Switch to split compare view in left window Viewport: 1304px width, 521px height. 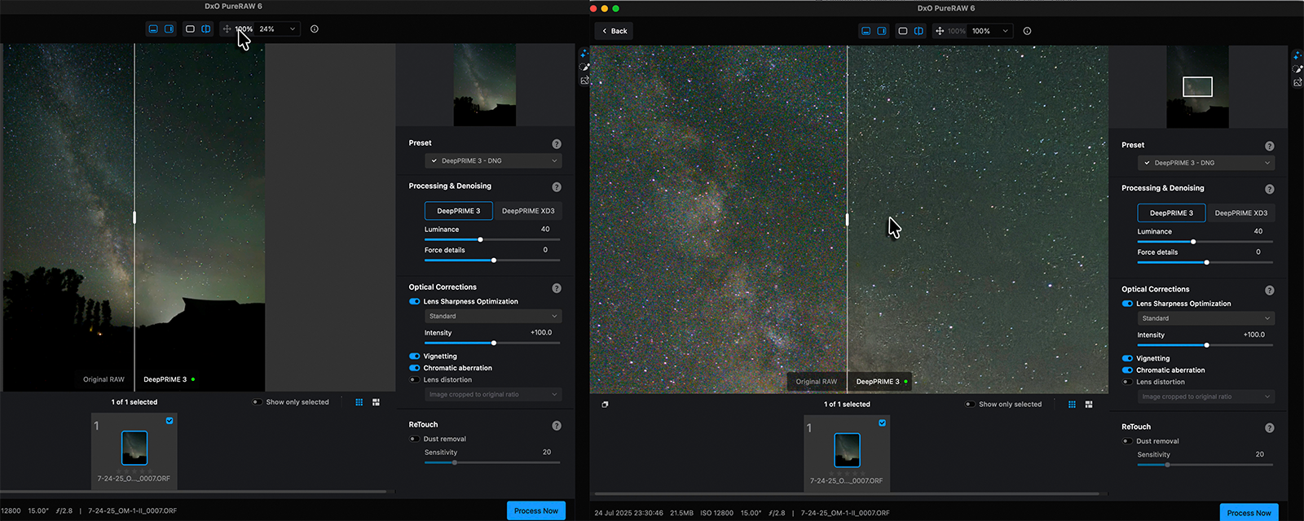tap(206, 28)
